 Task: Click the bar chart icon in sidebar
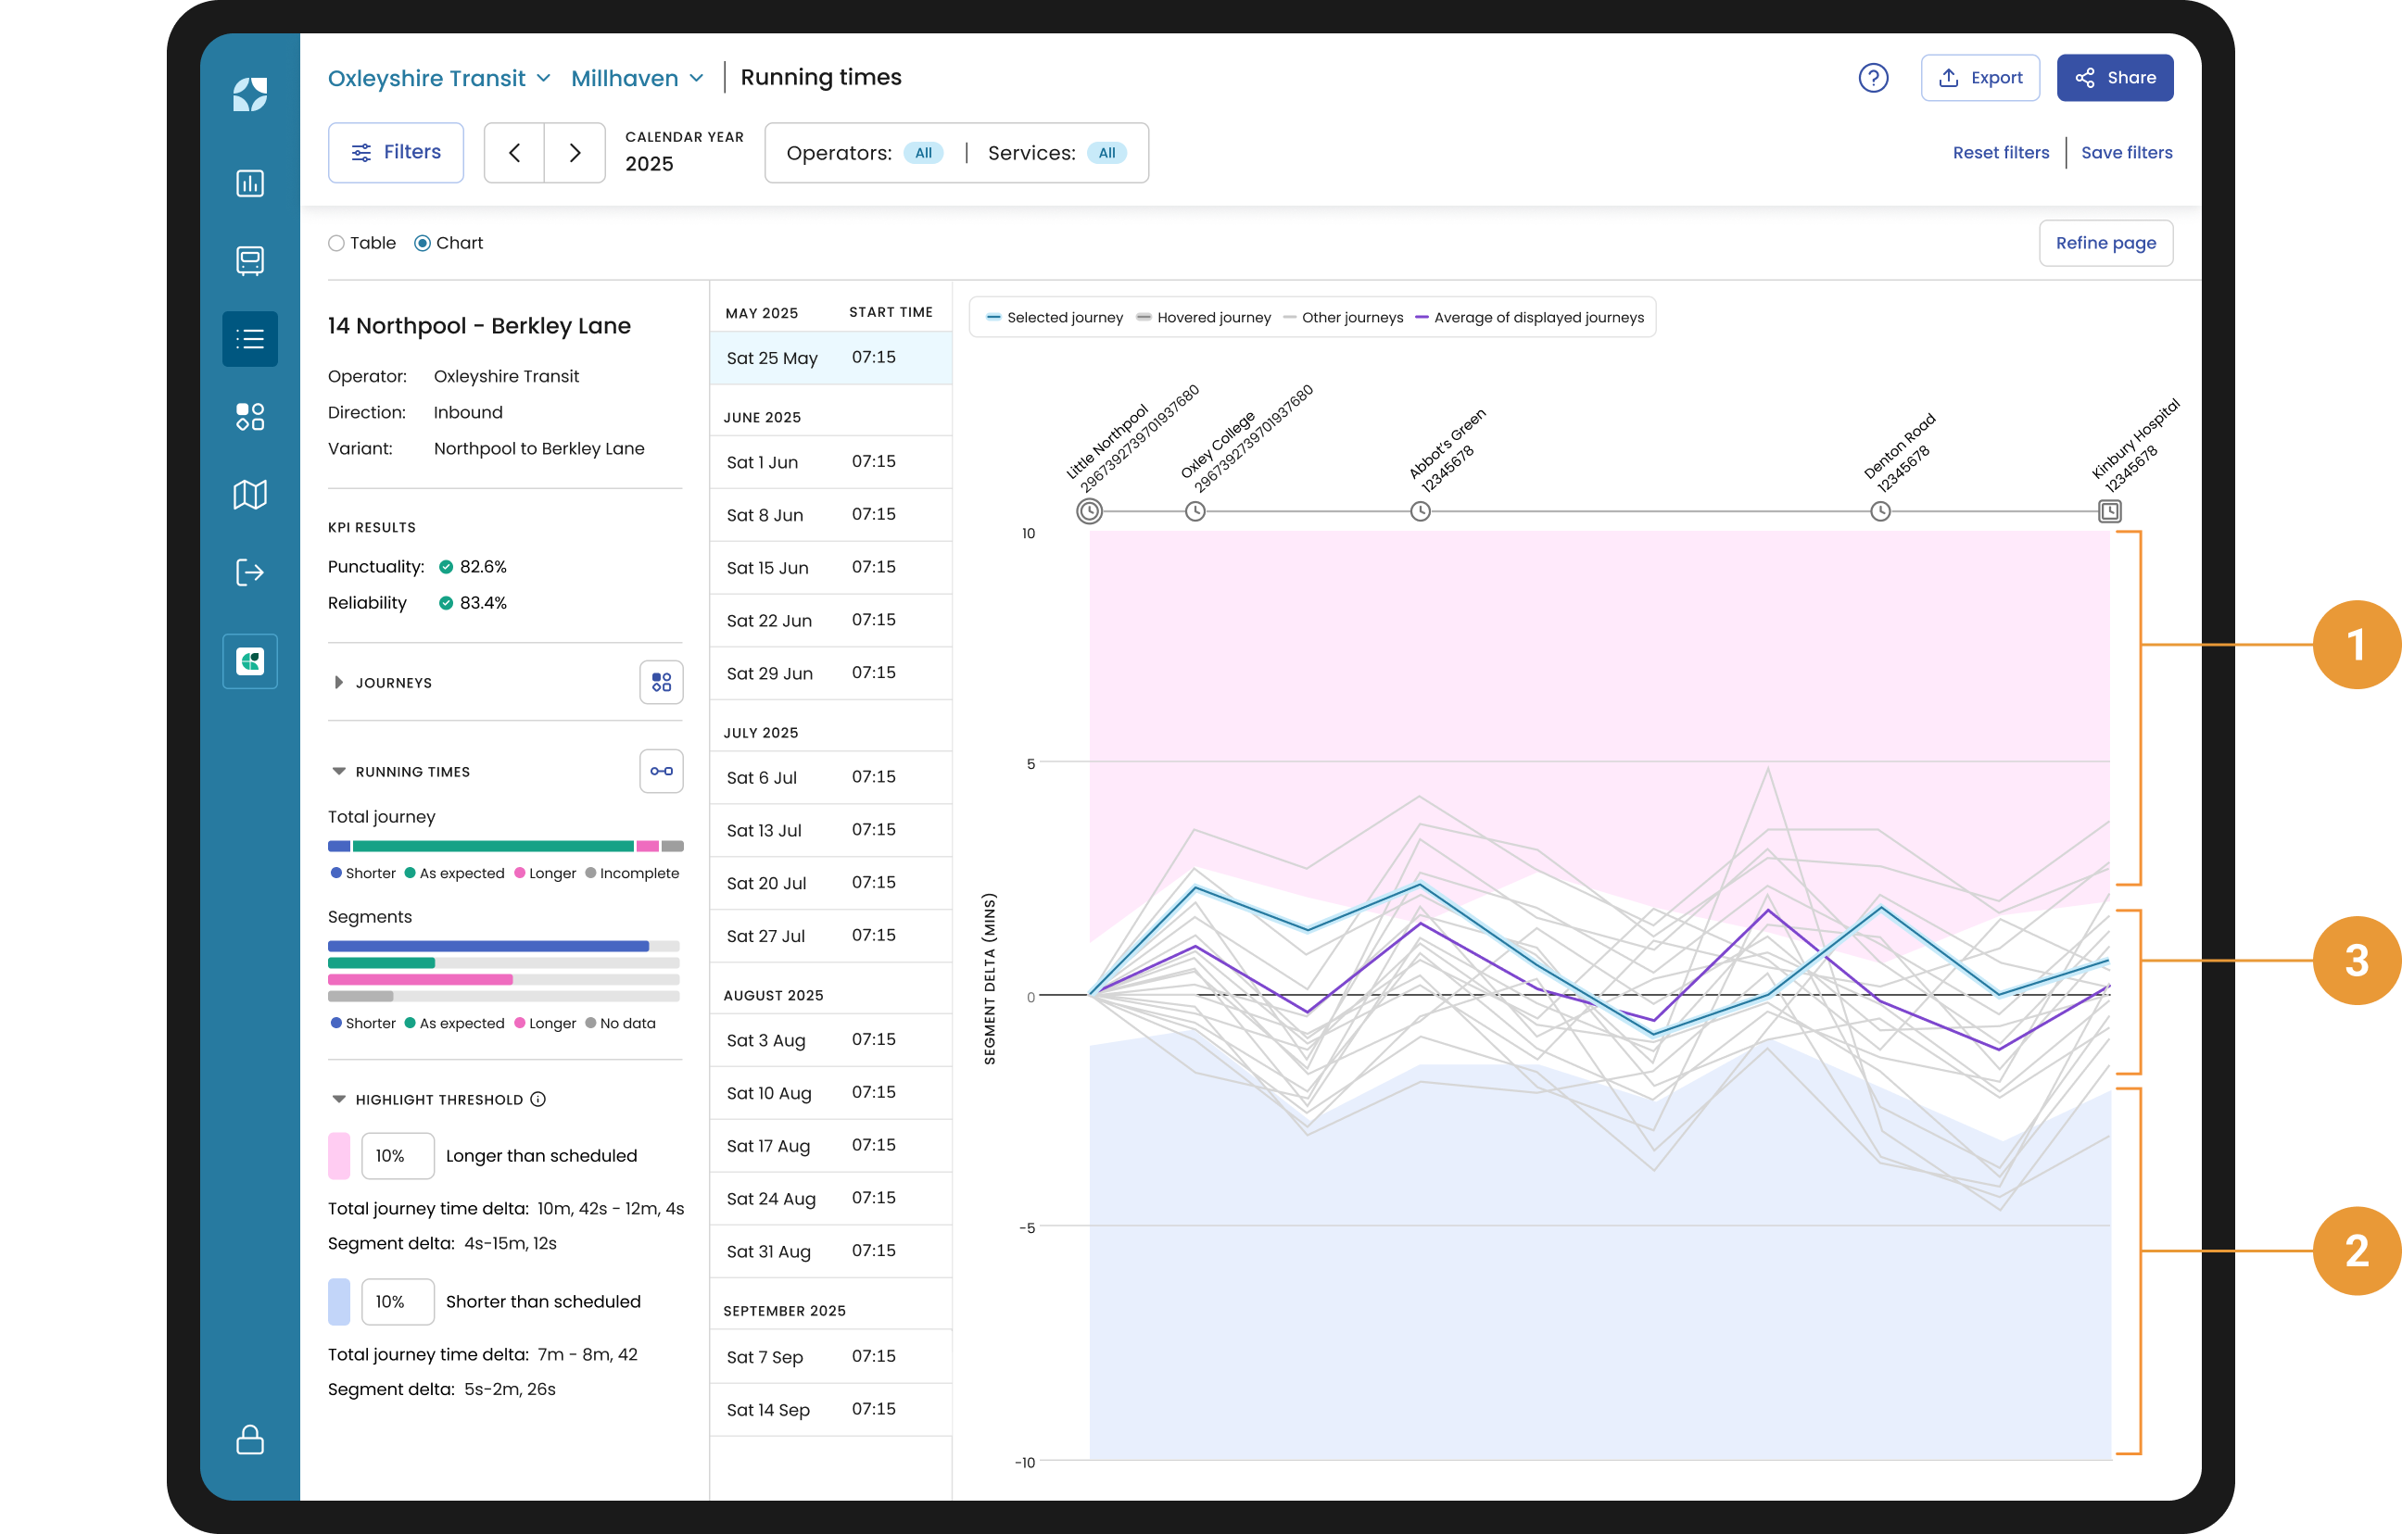tap(249, 182)
